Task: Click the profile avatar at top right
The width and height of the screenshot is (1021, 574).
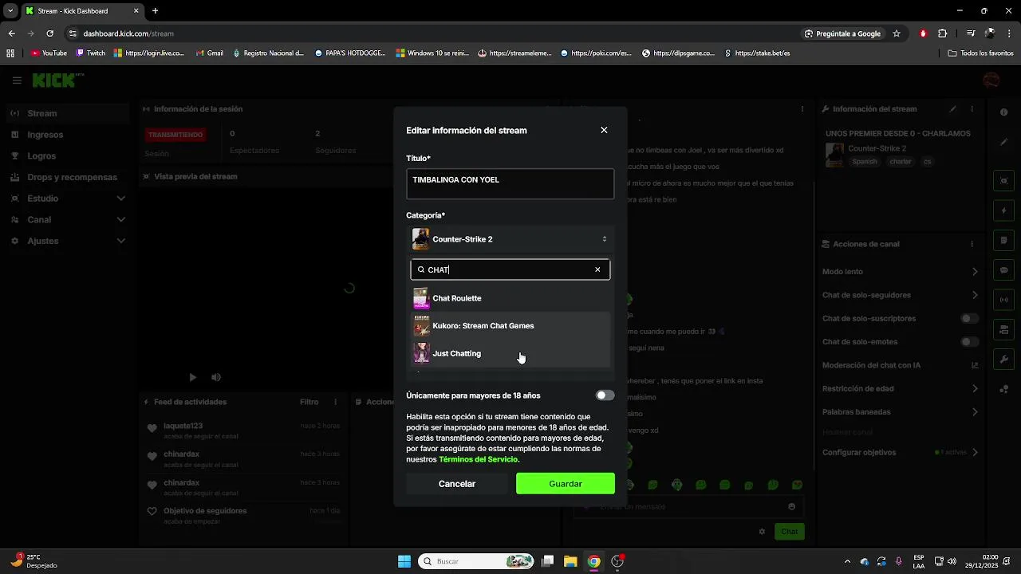Action: pos(991,81)
